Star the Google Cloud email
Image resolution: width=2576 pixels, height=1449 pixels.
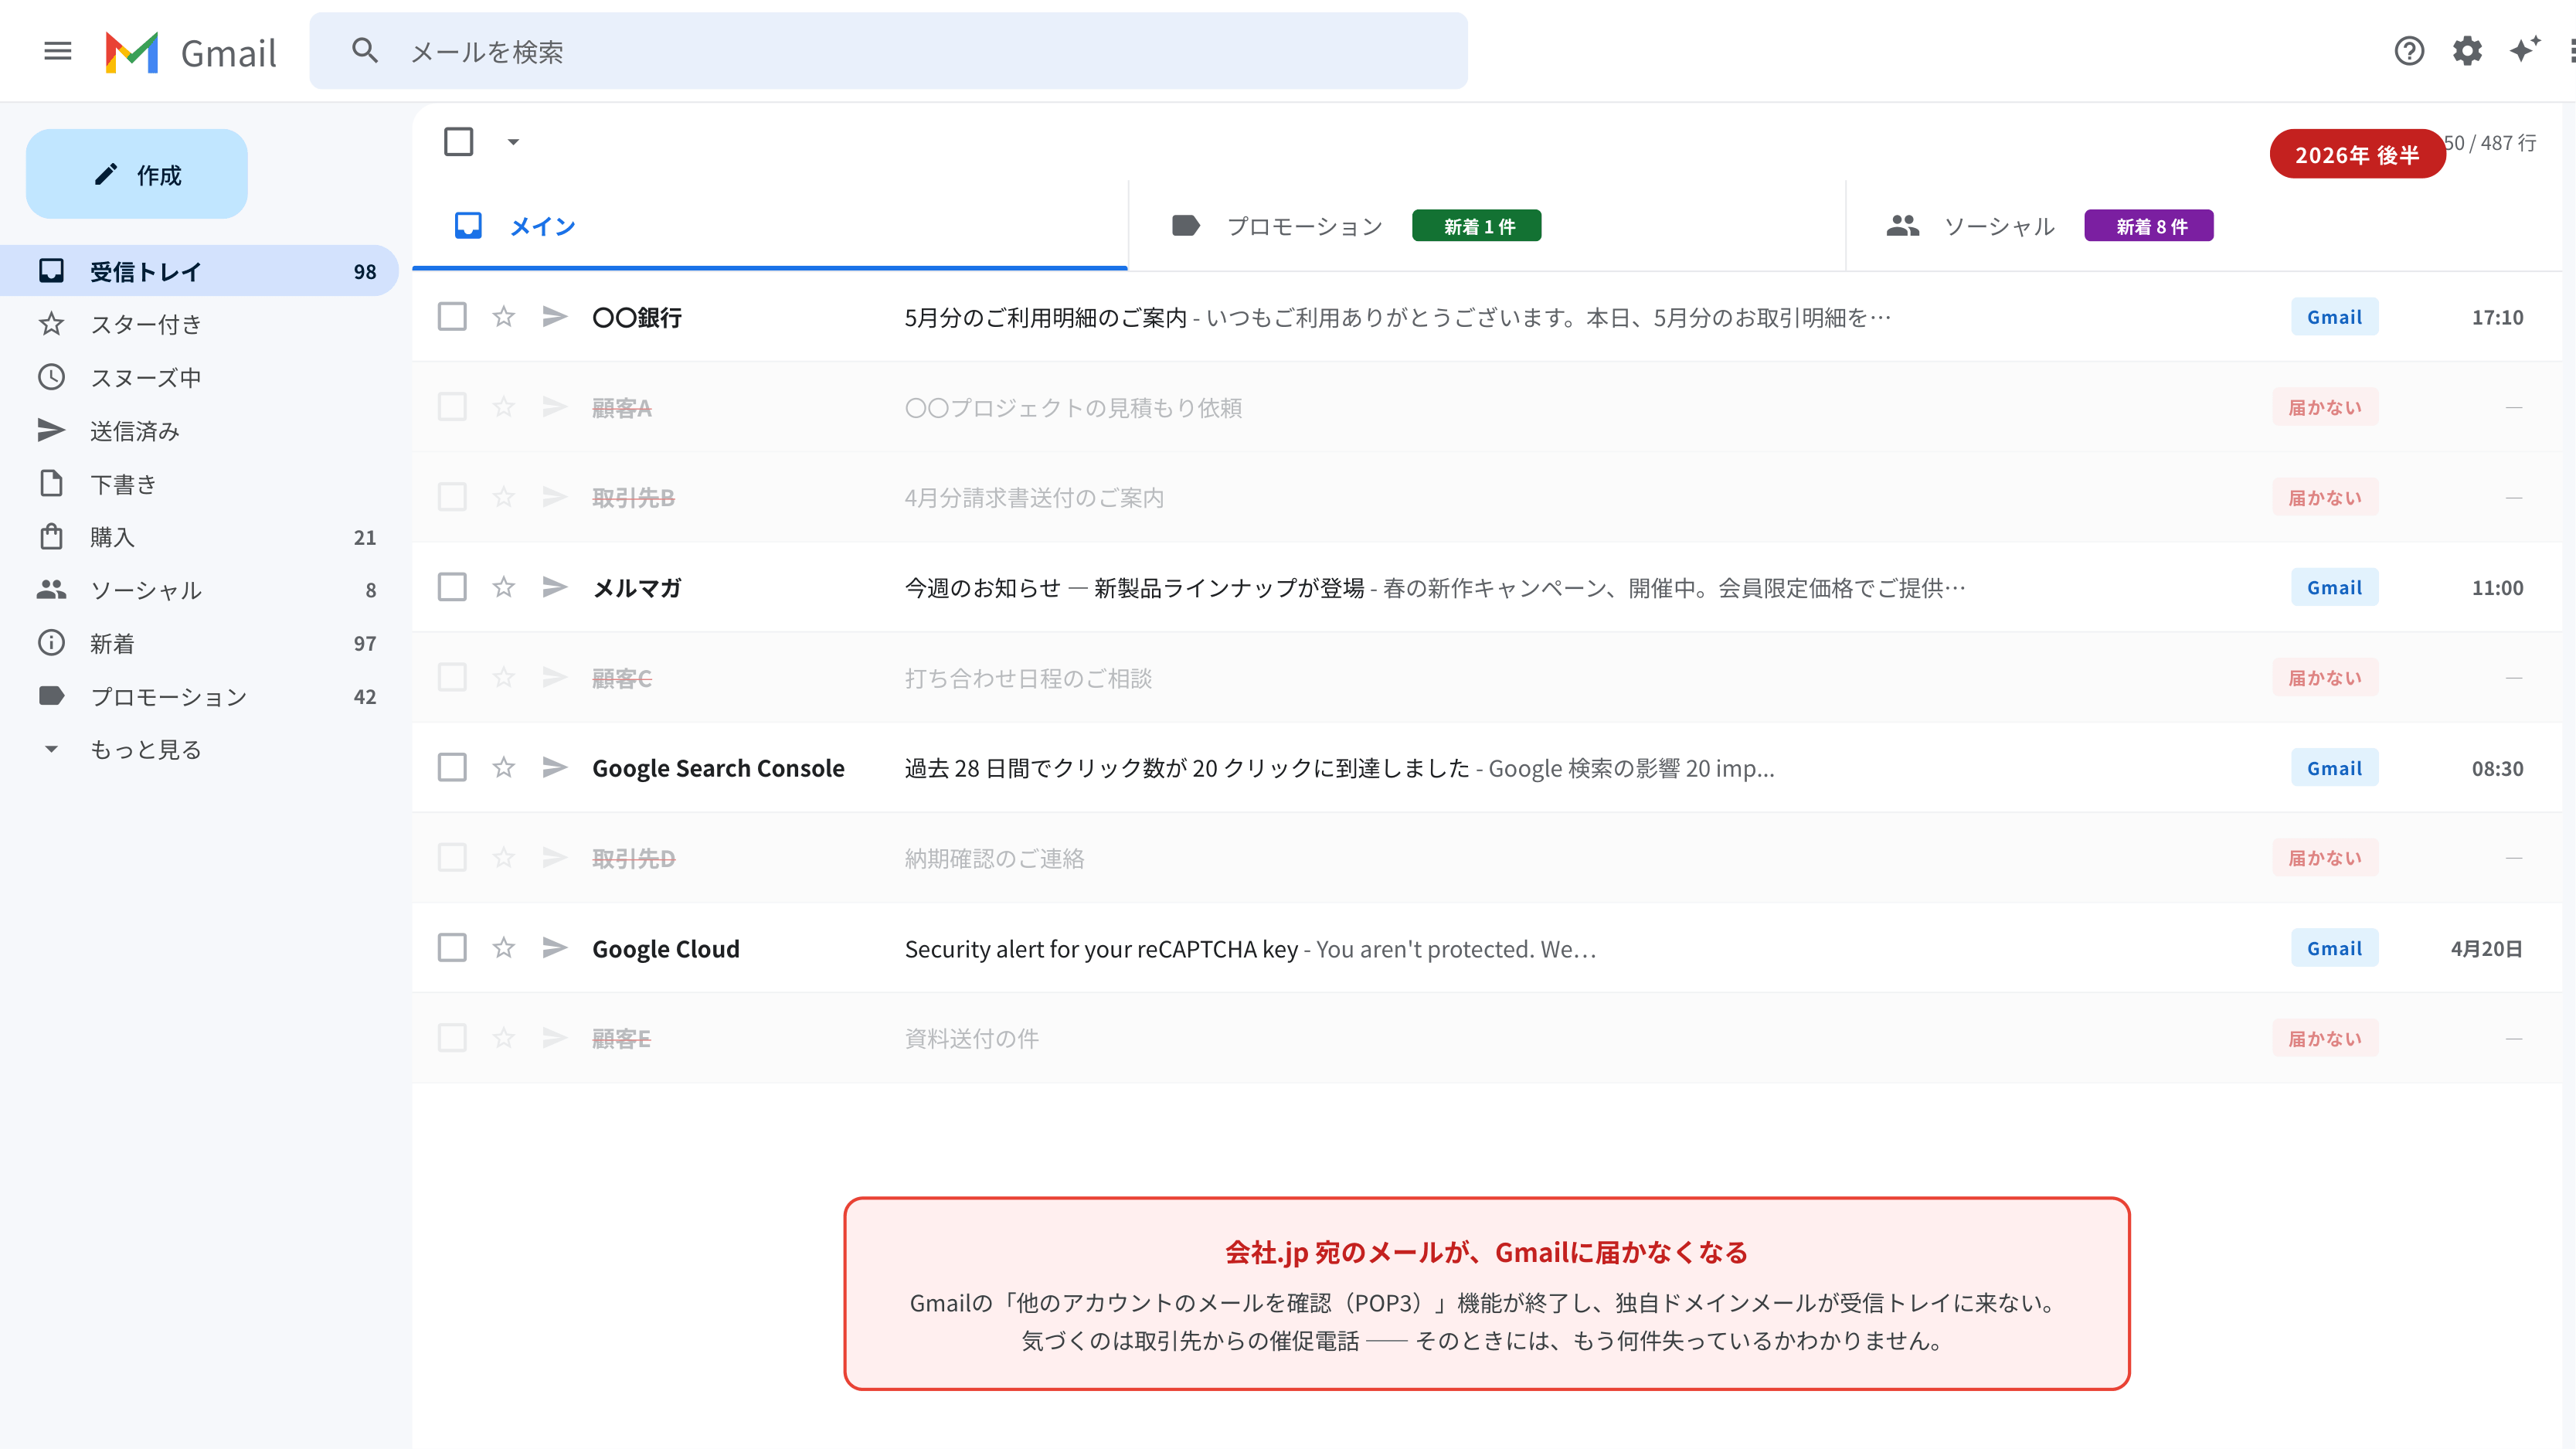(x=503, y=947)
